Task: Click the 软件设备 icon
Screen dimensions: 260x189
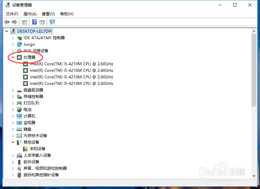Action: (19, 162)
